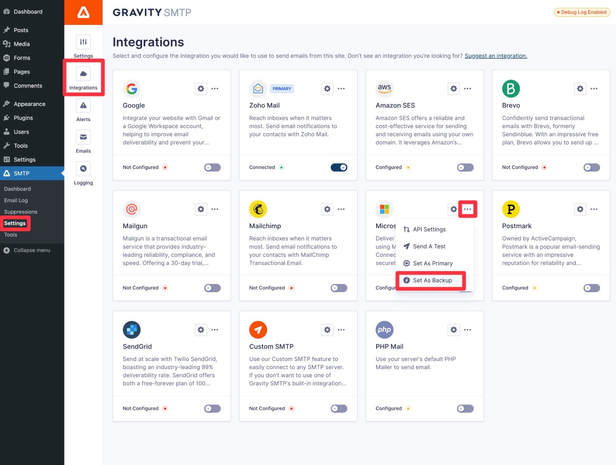Click the Debug Log Enabled badge
Viewport: 616px width, 465px height.
coord(582,12)
